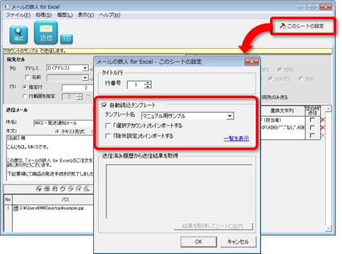
Task: Tick 空白時送信 checkbox for the 担当者 row
Action: point(312,120)
